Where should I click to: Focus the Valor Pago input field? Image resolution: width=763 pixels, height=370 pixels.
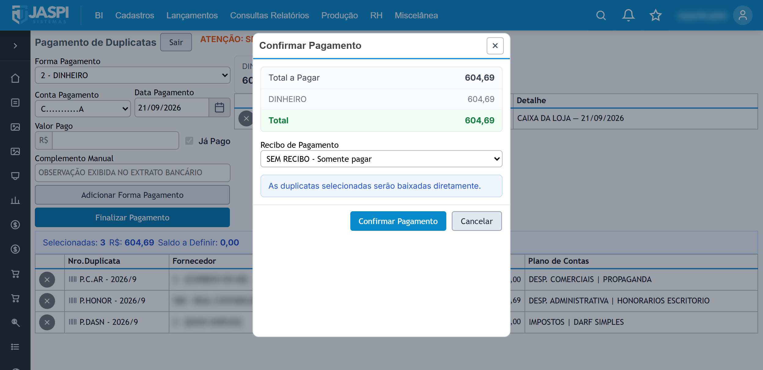(x=116, y=140)
